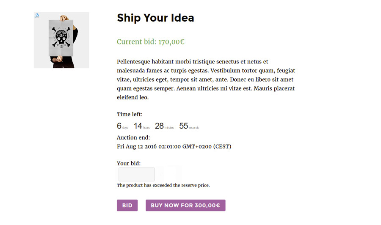Viewport: 381px width, 225px height.
Task: Click the 170,00€ bid amount
Action: pyautogui.click(x=171, y=42)
